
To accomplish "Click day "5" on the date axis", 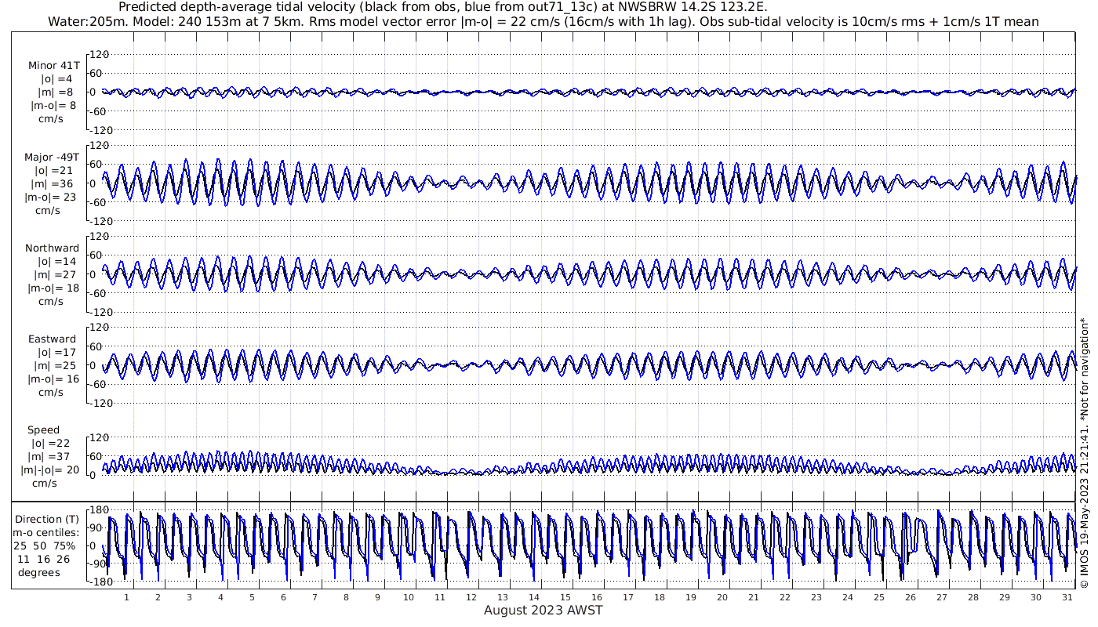I will pos(252,597).
